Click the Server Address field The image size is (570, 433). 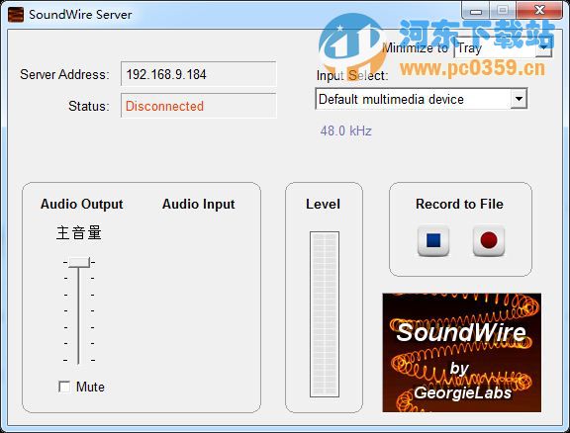199,74
